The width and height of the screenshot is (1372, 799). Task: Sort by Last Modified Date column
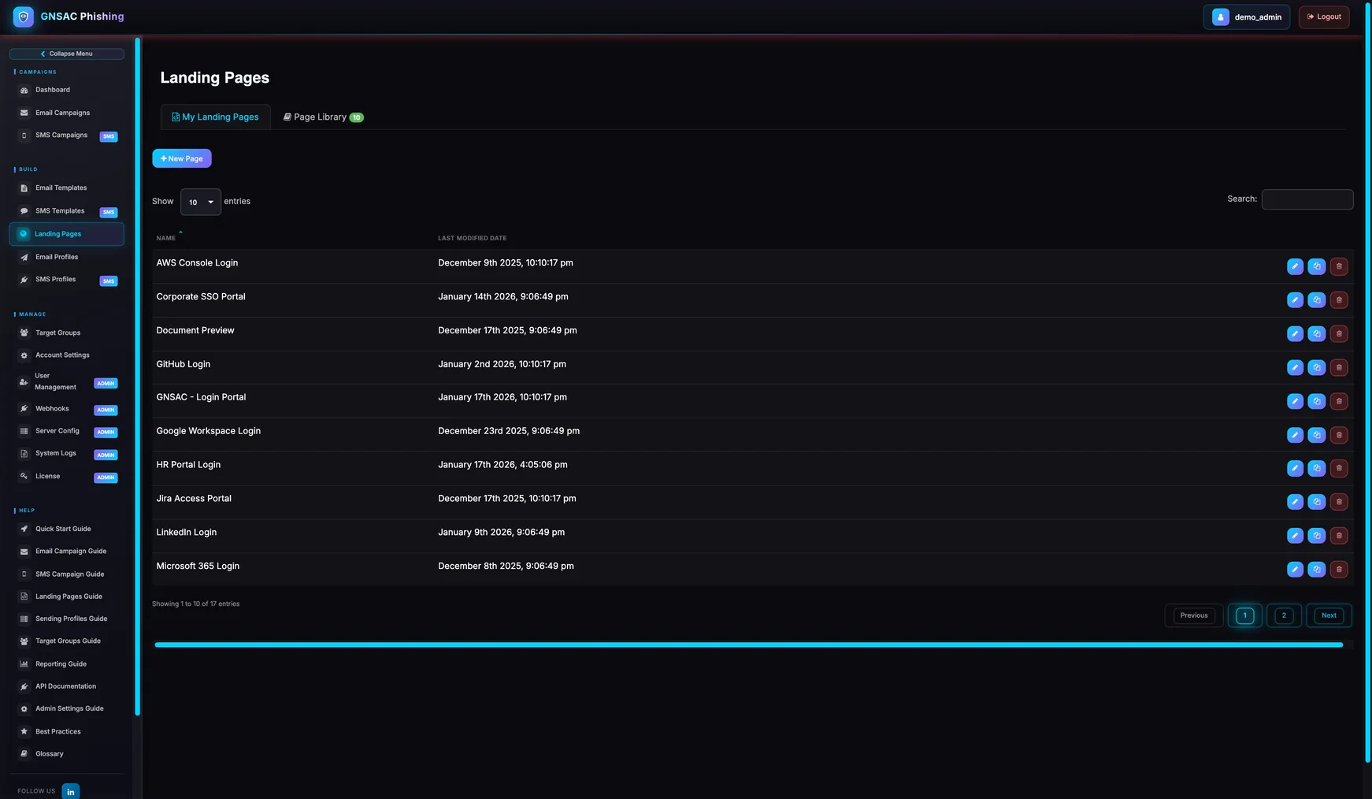click(x=473, y=238)
